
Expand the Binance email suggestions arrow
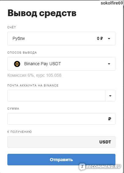click(110, 96)
